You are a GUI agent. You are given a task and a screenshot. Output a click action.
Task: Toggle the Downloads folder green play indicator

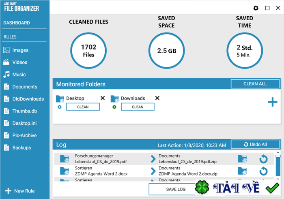click(114, 107)
